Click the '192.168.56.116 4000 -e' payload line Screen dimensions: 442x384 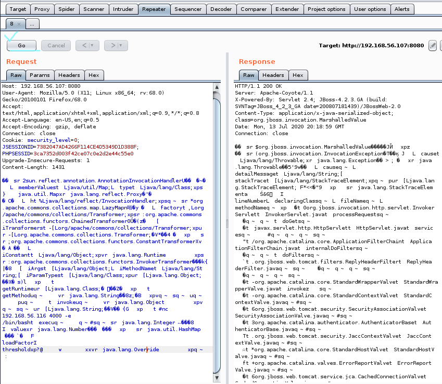(x=36, y=315)
